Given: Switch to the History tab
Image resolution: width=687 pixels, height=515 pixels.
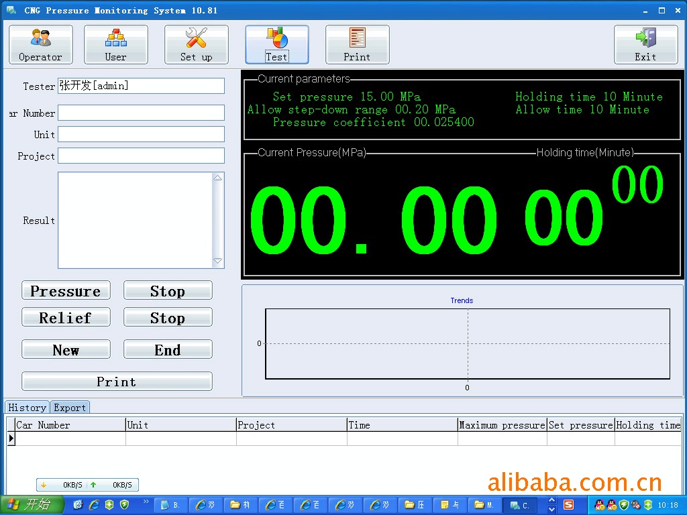Looking at the screenshot, I should click(x=27, y=408).
